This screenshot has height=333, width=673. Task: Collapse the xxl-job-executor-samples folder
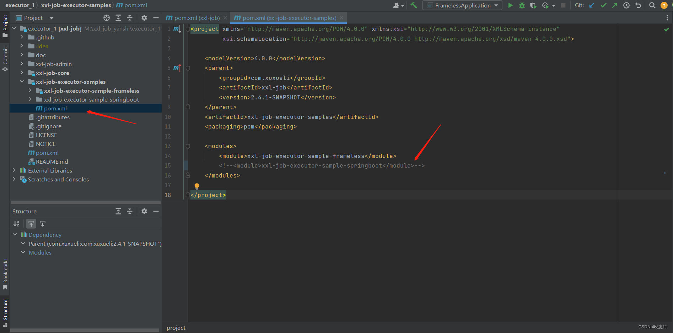tap(22, 81)
